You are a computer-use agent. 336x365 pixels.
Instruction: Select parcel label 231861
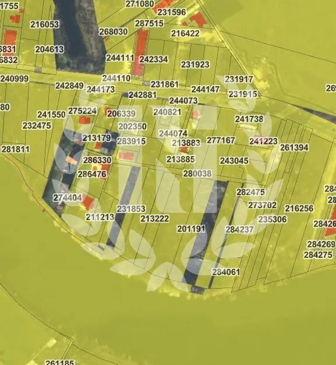pyautogui.click(x=165, y=84)
